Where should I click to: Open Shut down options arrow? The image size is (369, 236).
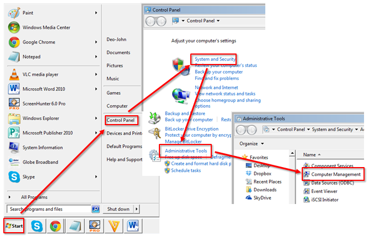[x=137, y=209]
